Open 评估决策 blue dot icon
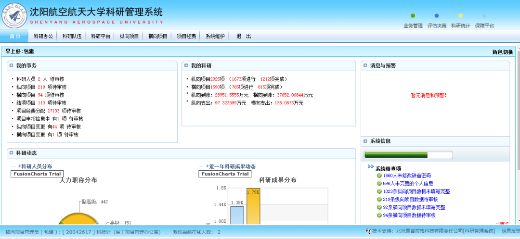520x239 pixels. coord(436,15)
